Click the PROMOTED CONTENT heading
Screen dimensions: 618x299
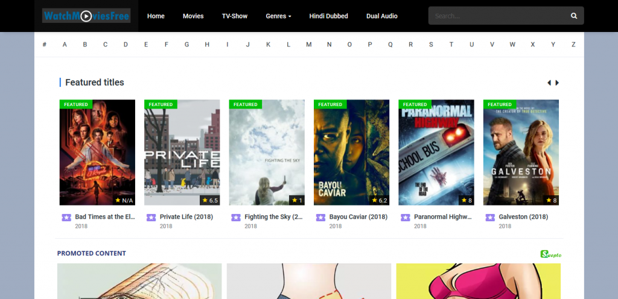coord(92,253)
